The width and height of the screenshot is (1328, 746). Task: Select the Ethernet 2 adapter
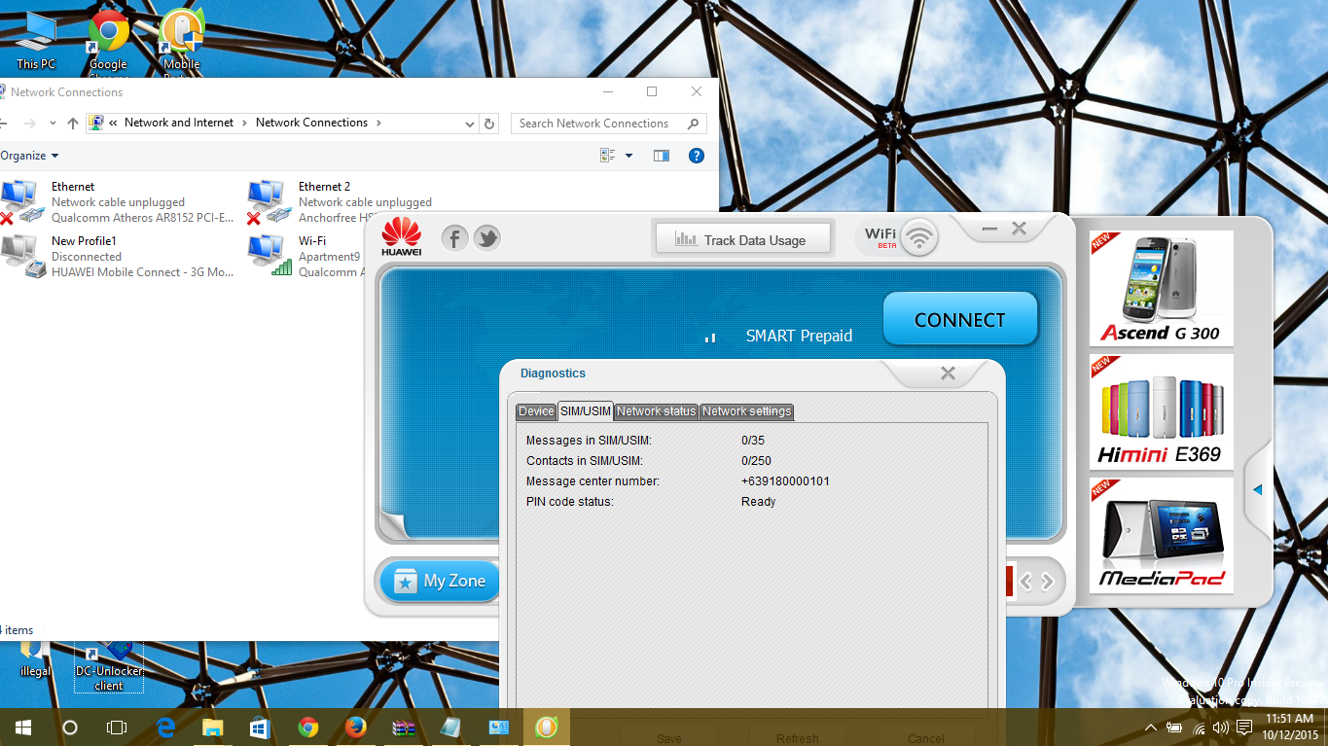pyautogui.click(x=341, y=202)
